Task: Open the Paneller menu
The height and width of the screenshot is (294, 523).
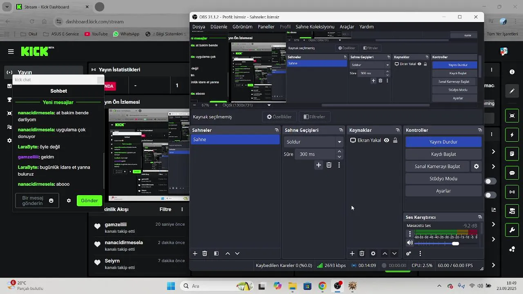Action: click(x=266, y=27)
